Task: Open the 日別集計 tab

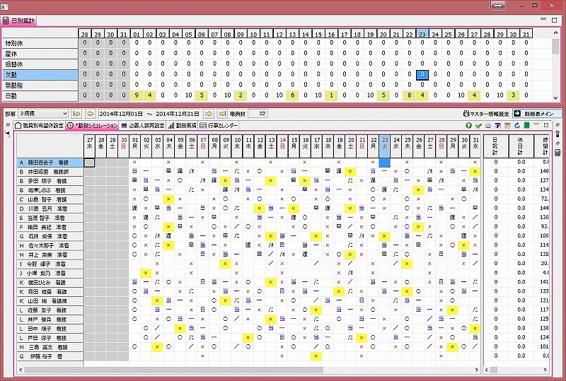Action: point(19,21)
